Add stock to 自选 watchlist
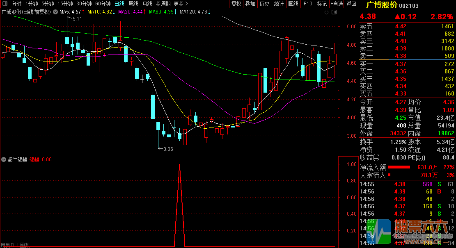Screen dimensions: 456x248 pyautogui.click(x=336, y=4)
